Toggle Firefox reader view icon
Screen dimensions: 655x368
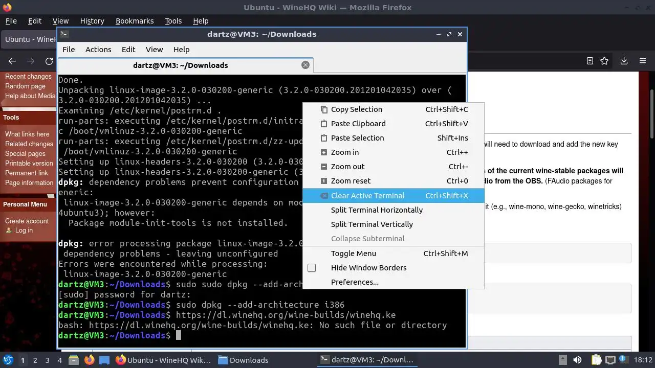coord(589,61)
